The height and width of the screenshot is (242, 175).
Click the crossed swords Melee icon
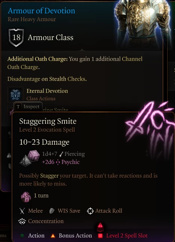22,211
